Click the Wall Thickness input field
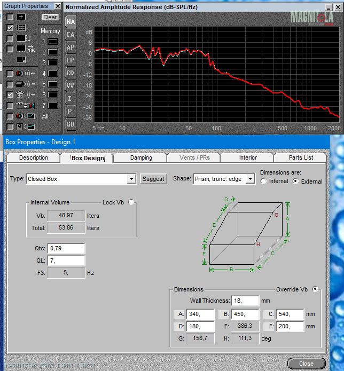The height and width of the screenshot is (371, 344). (x=245, y=301)
